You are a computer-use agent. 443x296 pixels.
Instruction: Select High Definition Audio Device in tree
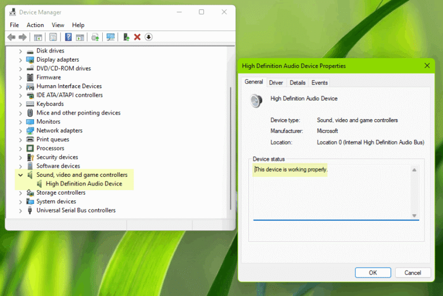coord(84,184)
